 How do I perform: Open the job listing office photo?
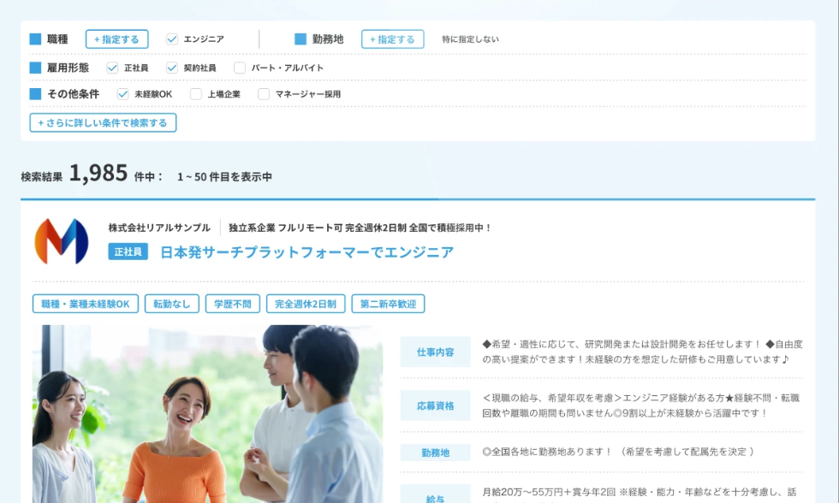pyautogui.click(x=207, y=414)
